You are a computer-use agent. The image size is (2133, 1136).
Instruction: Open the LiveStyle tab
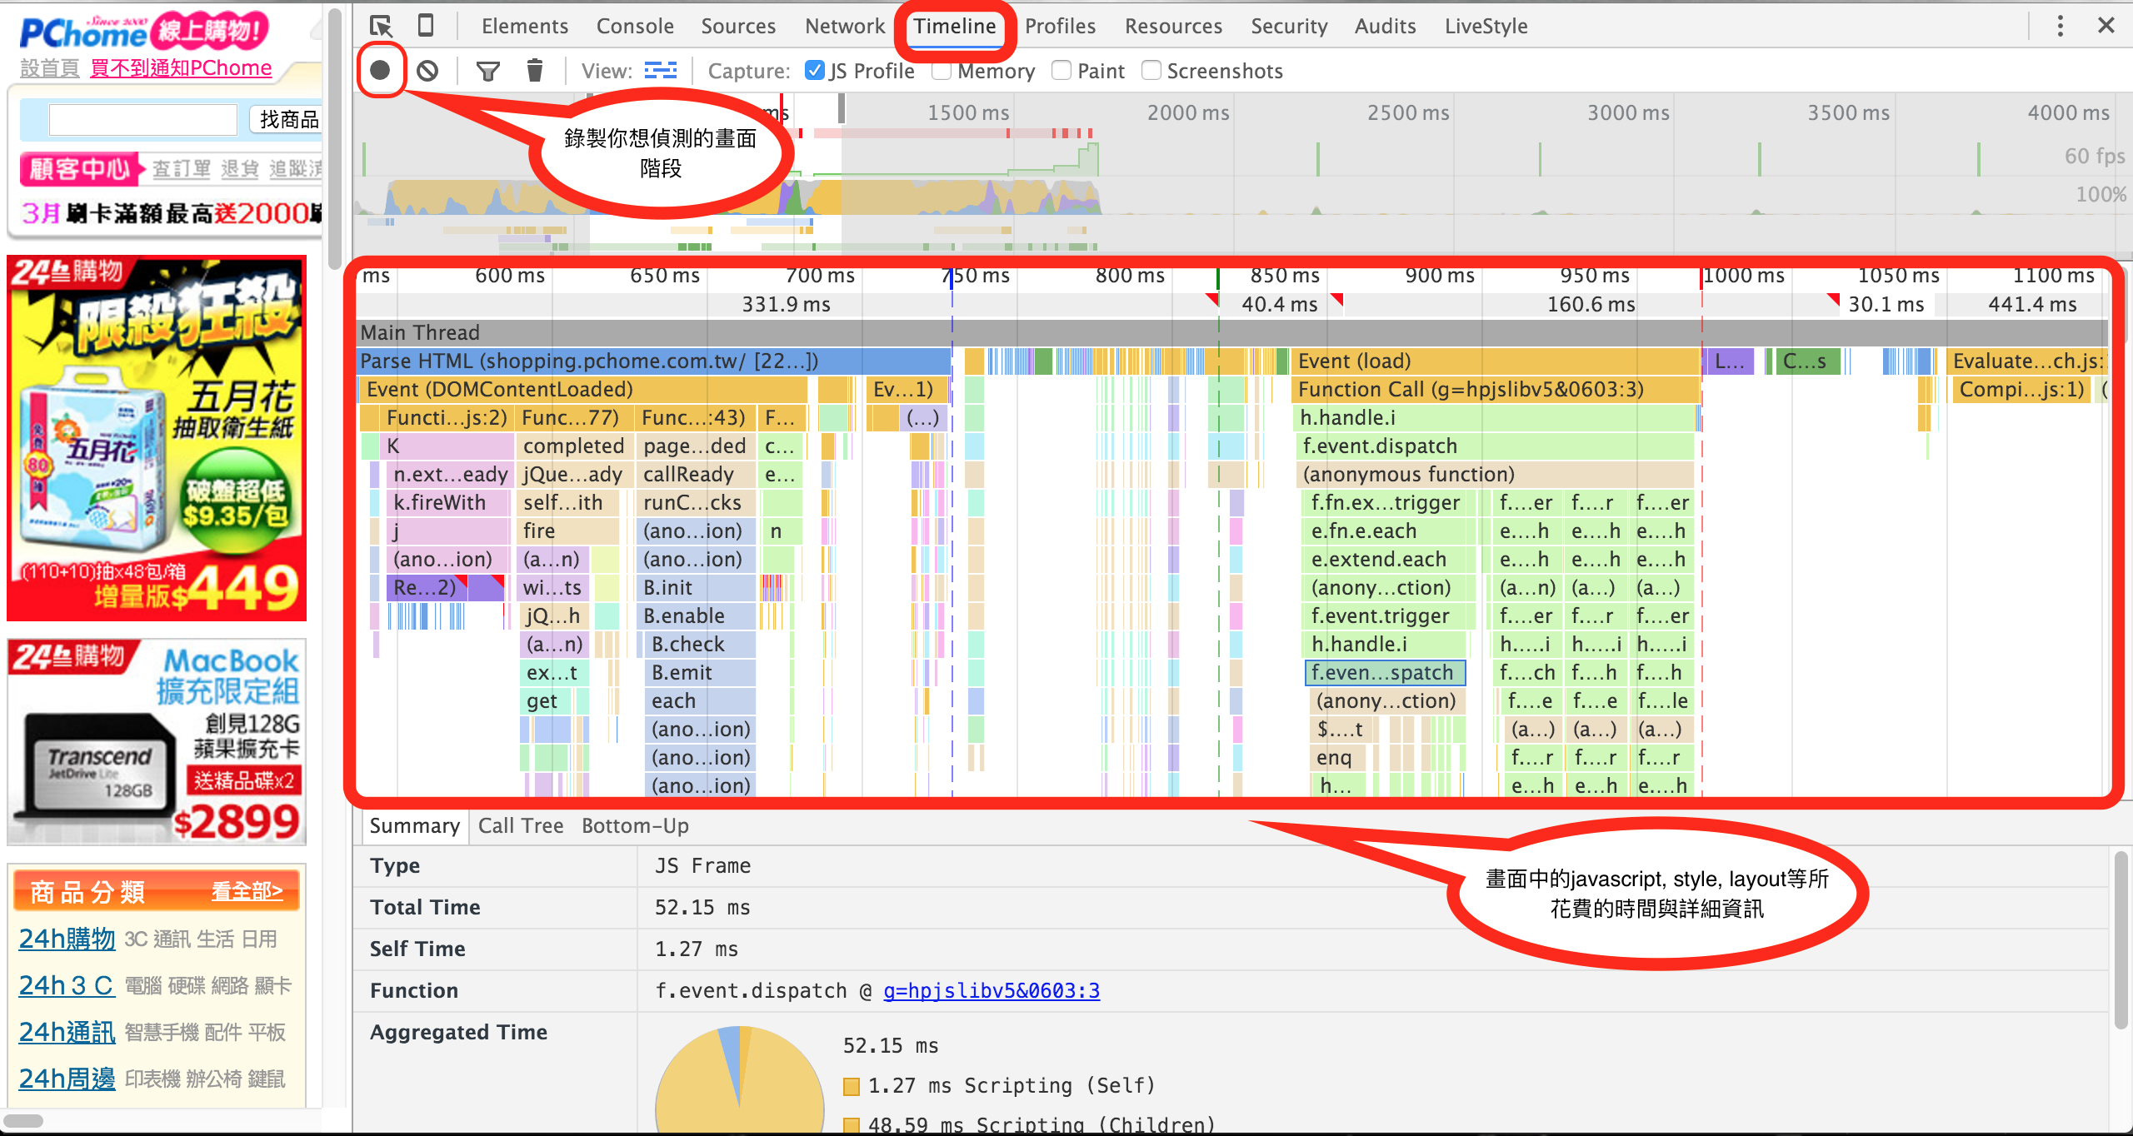point(1486,26)
